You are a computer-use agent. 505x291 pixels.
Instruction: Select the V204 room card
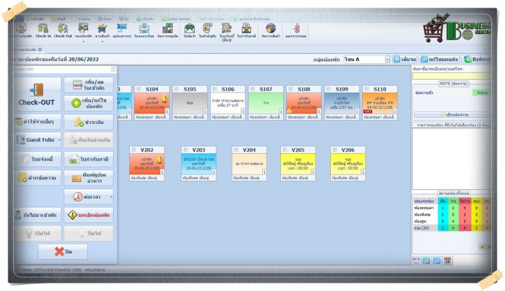(x=249, y=164)
